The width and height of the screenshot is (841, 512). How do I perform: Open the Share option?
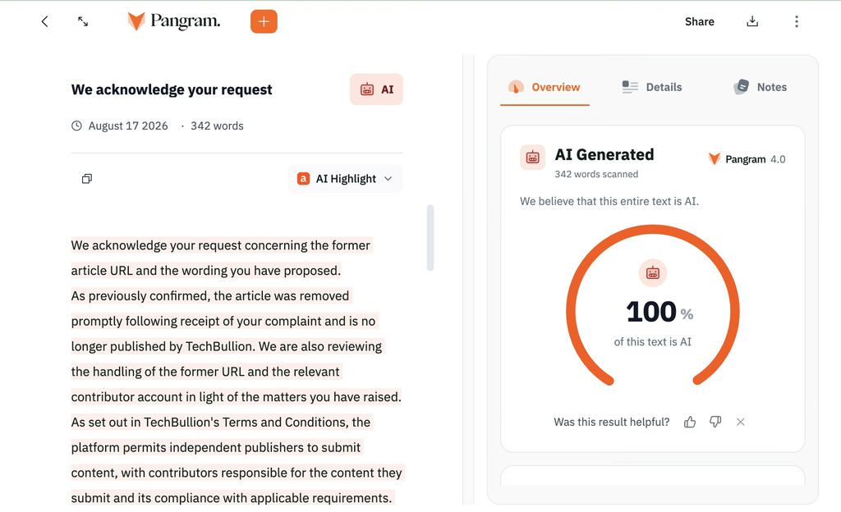pos(700,21)
